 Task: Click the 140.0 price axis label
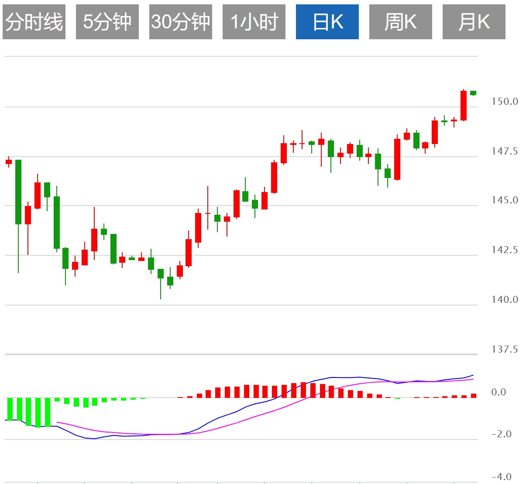505,300
